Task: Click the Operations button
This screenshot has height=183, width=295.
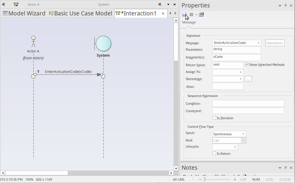Action: (274, 43)
